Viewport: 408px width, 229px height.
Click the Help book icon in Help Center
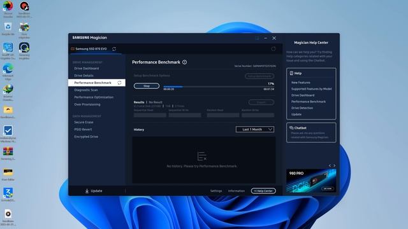click(291, 73)
